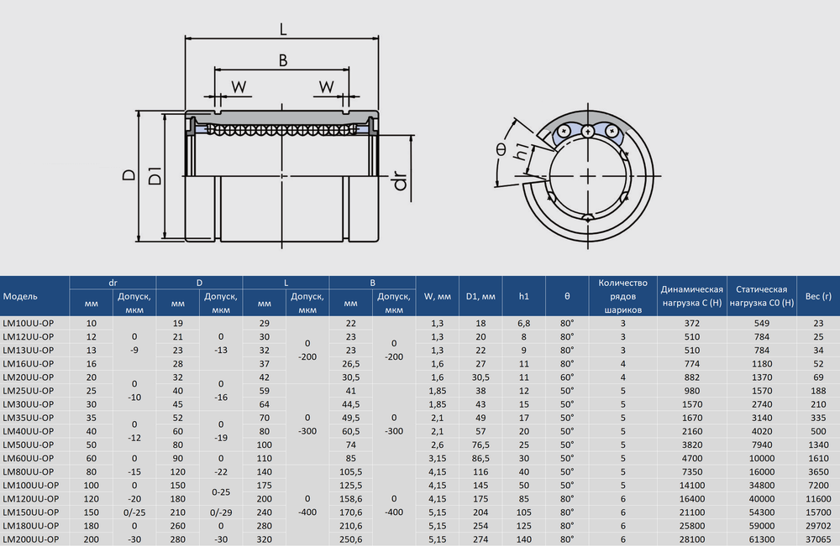Screen dimensions: 840x546
Task: Click the weight value 37065
Action: [818, 539]
